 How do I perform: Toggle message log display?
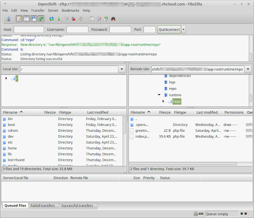(x=19, y=19)
